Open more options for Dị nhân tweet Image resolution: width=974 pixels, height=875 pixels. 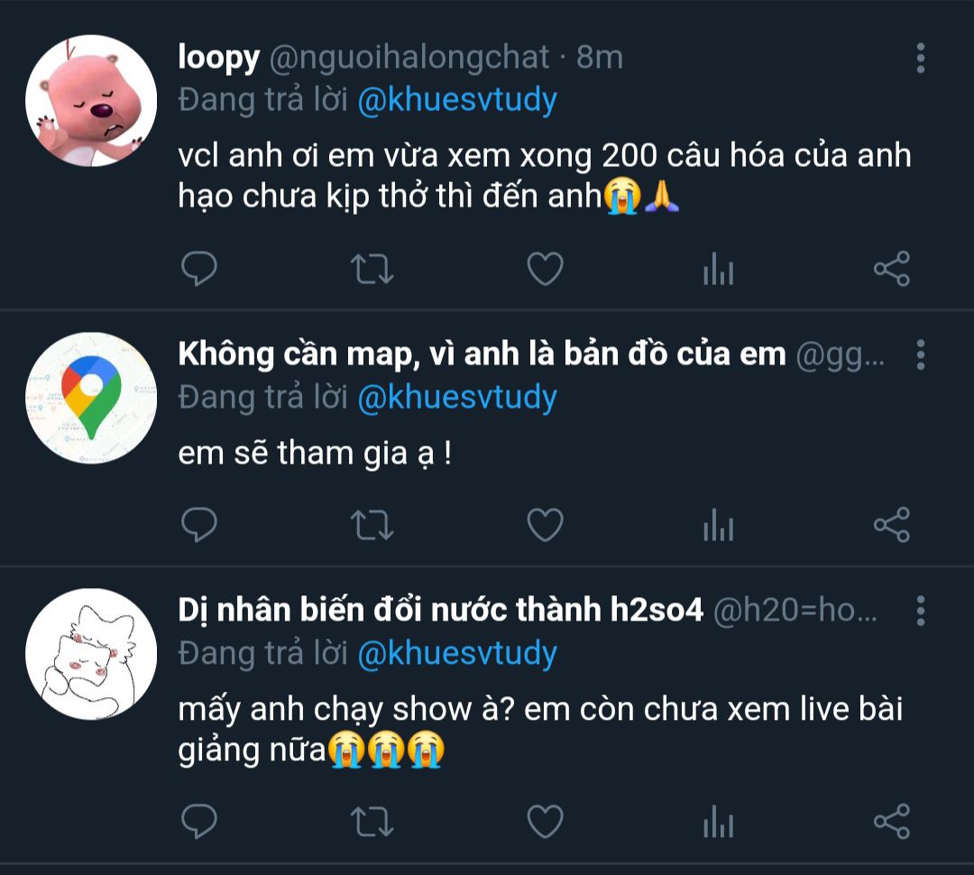tap(921, 611)
